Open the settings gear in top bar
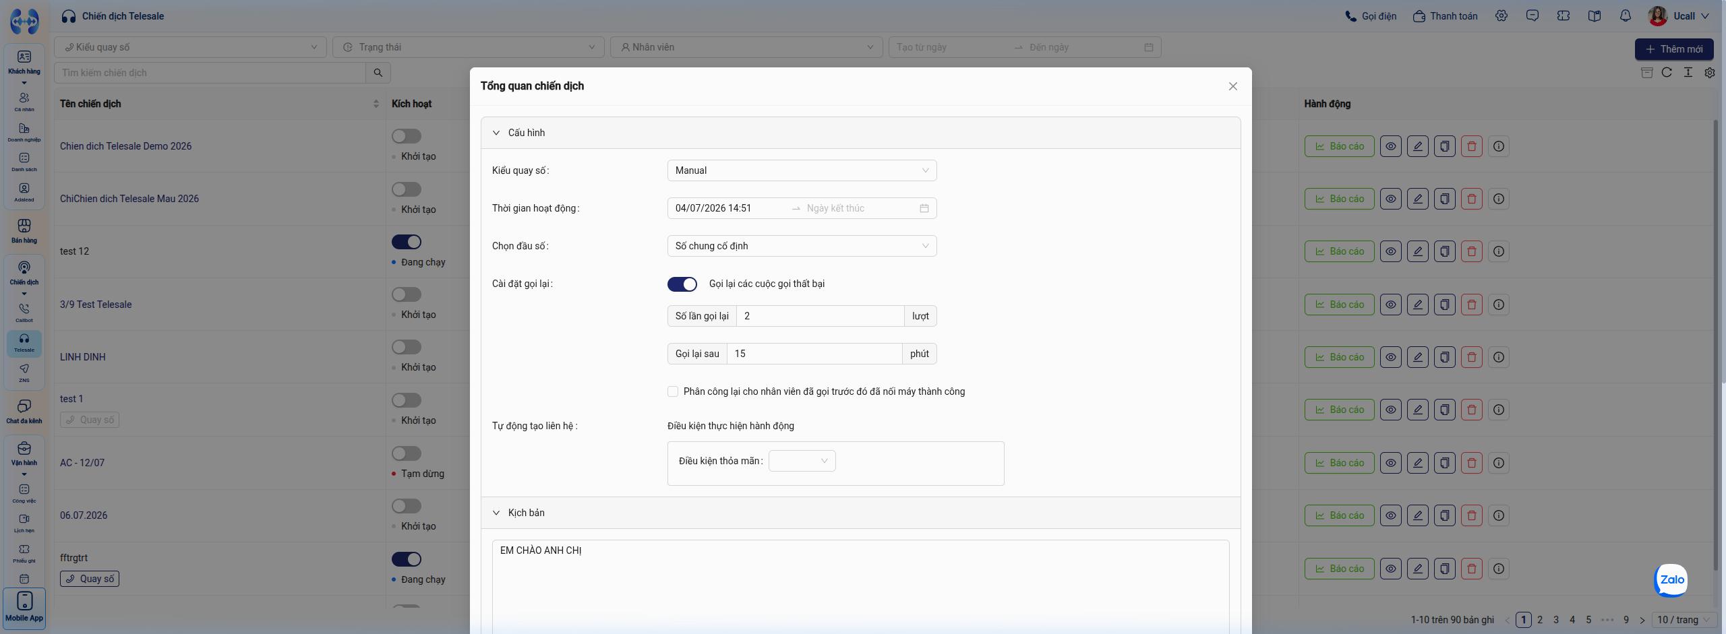 point(1501,15)
